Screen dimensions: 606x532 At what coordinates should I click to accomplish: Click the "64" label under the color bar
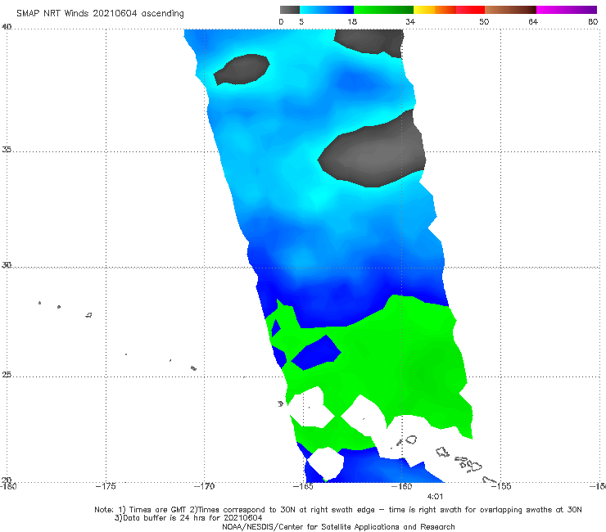coord(533,21)
